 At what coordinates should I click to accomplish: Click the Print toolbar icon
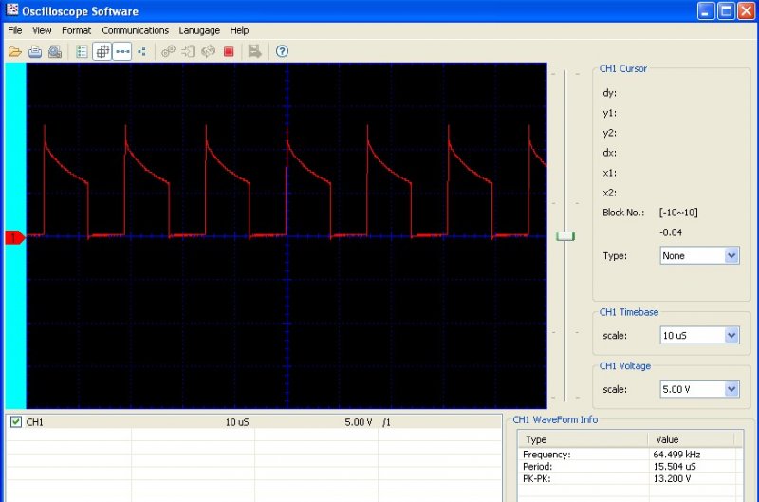pos(35,51)
